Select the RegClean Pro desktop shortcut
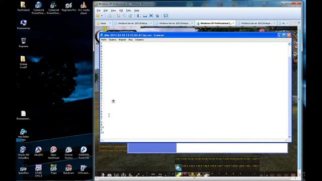The image size is (322, 181). (x=69, y=7)
